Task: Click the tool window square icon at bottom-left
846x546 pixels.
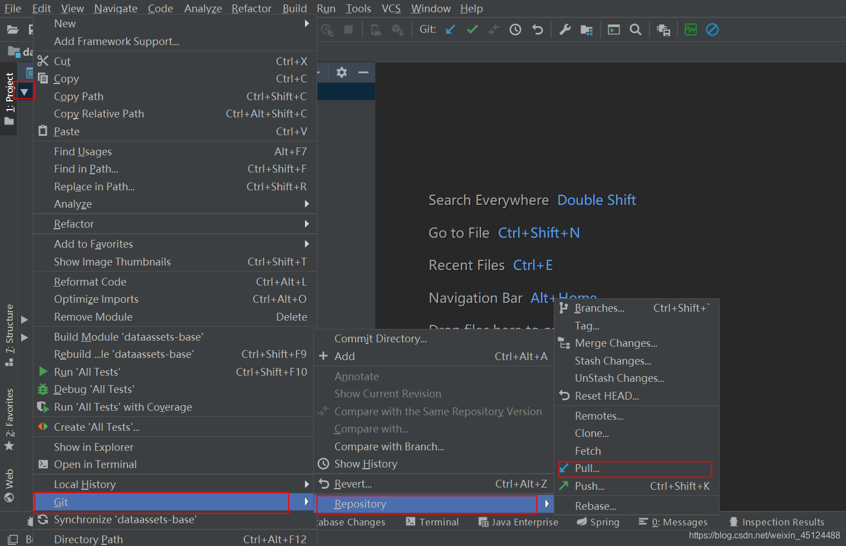Action: [x=13, y=539]
